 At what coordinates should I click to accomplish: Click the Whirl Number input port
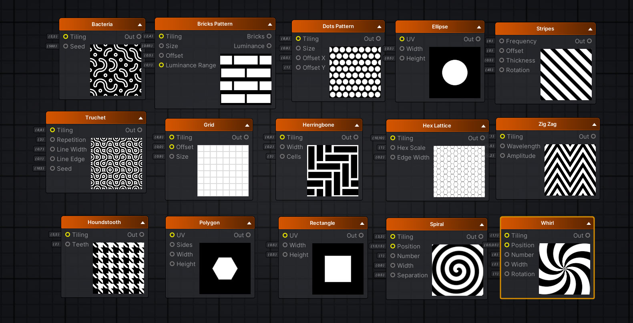507,254
